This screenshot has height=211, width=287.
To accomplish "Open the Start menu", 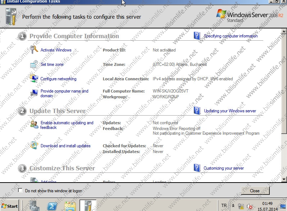I will point(9,206).
